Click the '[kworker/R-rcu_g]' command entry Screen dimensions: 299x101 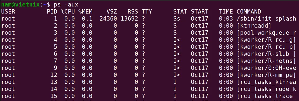tap(266, 40)
